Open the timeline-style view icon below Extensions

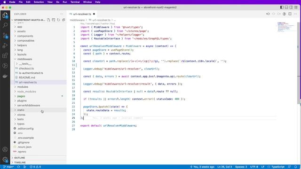(5, 66)
